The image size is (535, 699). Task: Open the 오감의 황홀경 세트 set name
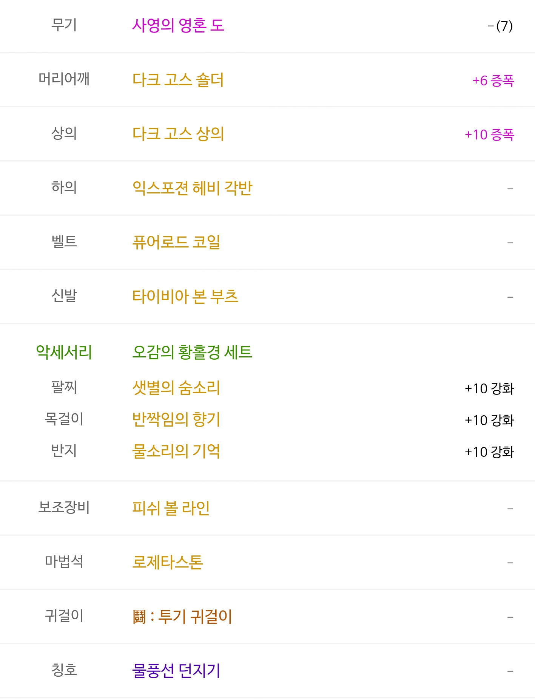click(x=192, y=352)
